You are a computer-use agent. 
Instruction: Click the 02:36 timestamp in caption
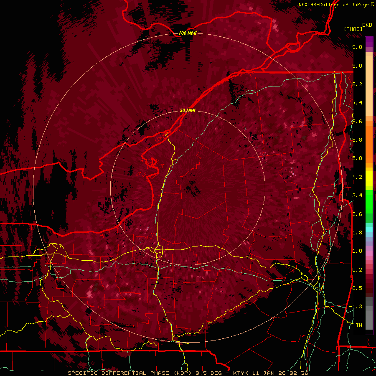pyautogui.click(x=299, y=373)
